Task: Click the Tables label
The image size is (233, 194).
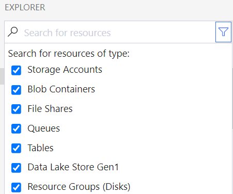Action: (x=40, y=148)
